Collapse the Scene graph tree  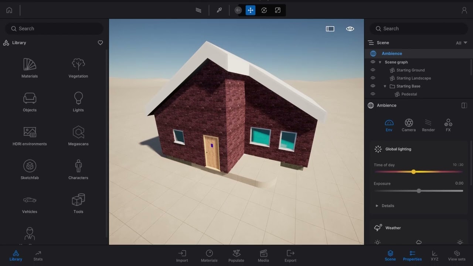pos(380,62)
